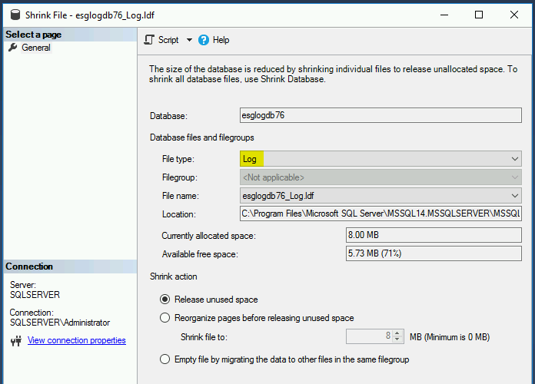This screenshot has width=535, height=384.
Task: Expand the File type dropdown
Action: 515,159
